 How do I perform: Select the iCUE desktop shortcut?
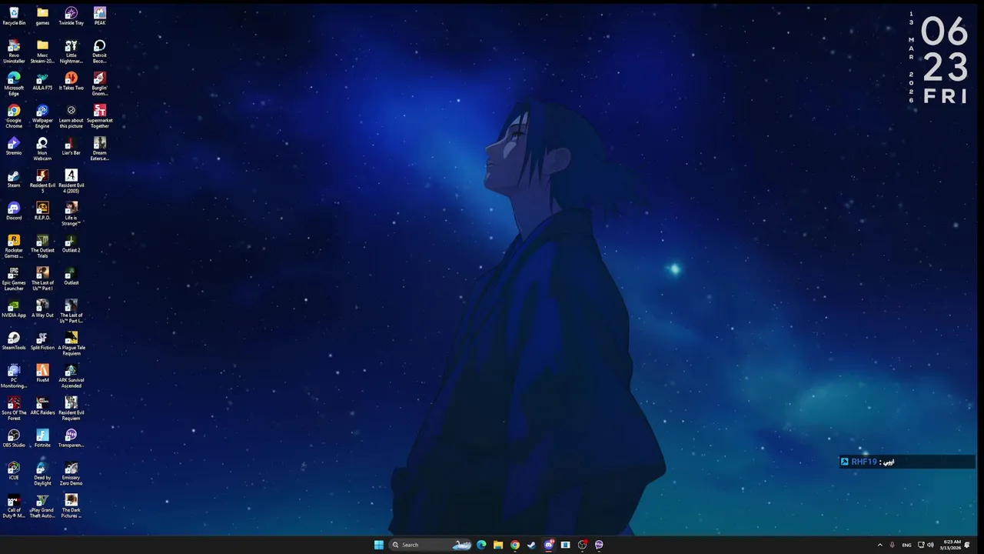14,471
